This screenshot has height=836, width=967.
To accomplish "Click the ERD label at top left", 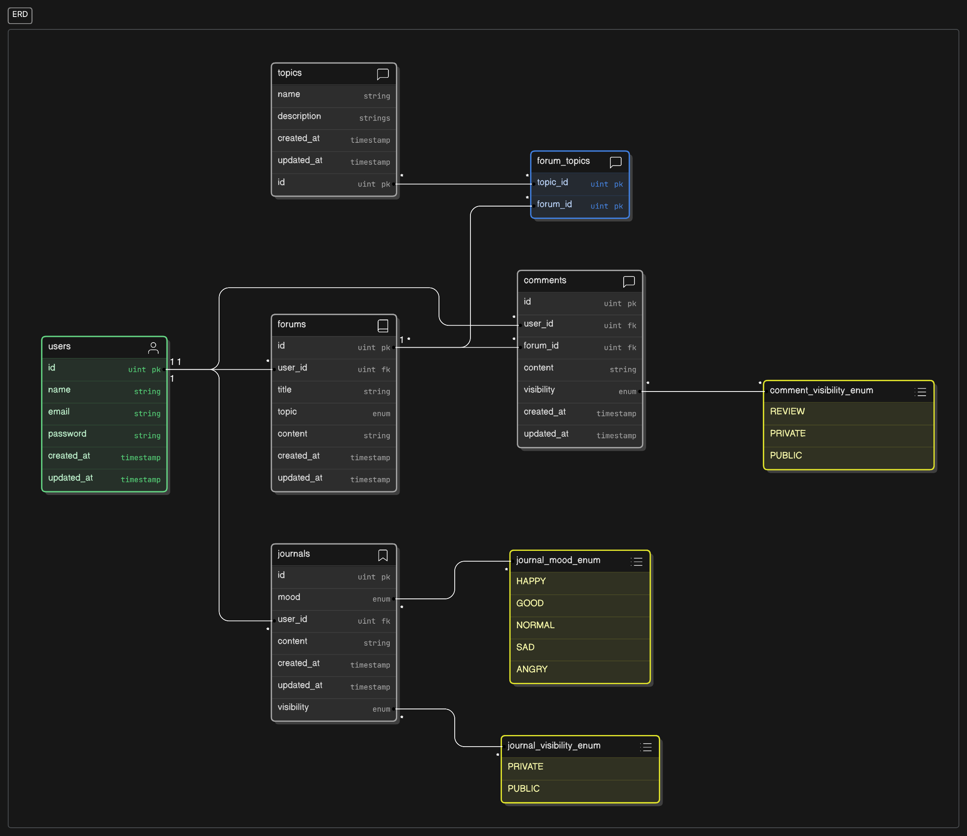I will (x=20, y=15).
